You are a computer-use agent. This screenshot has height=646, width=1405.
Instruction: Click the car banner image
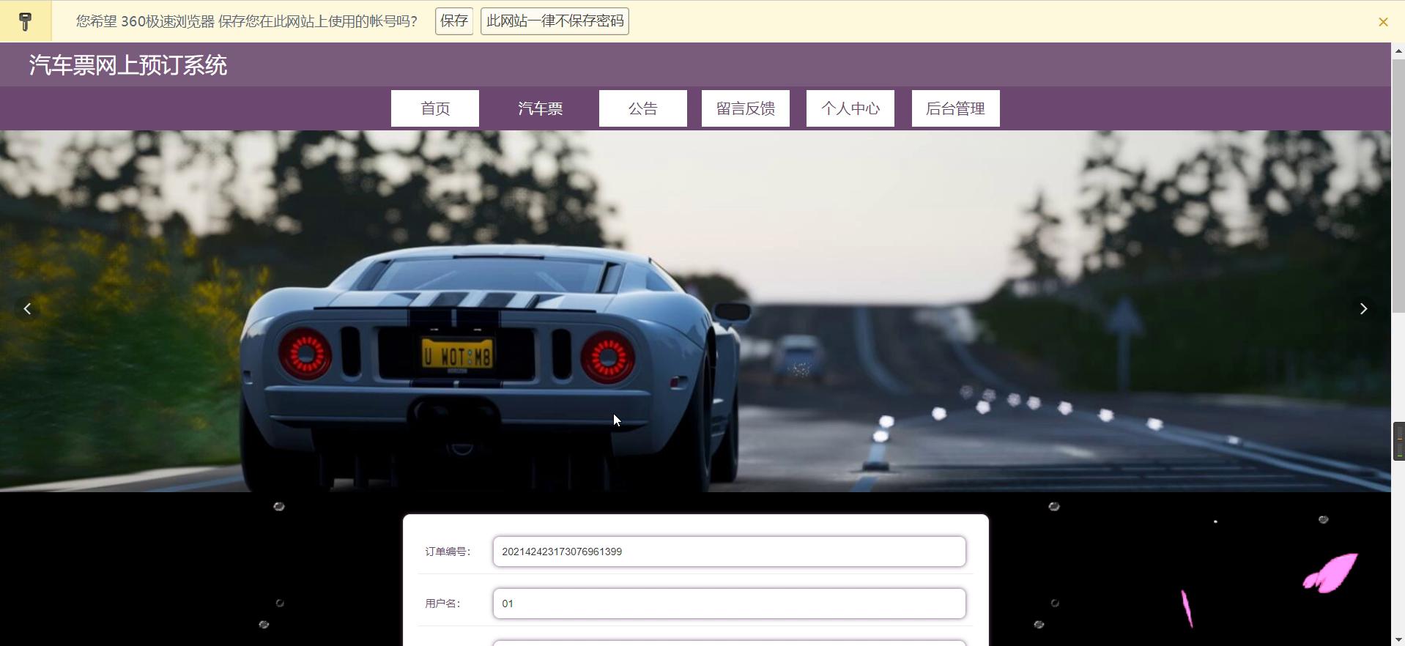695,311
